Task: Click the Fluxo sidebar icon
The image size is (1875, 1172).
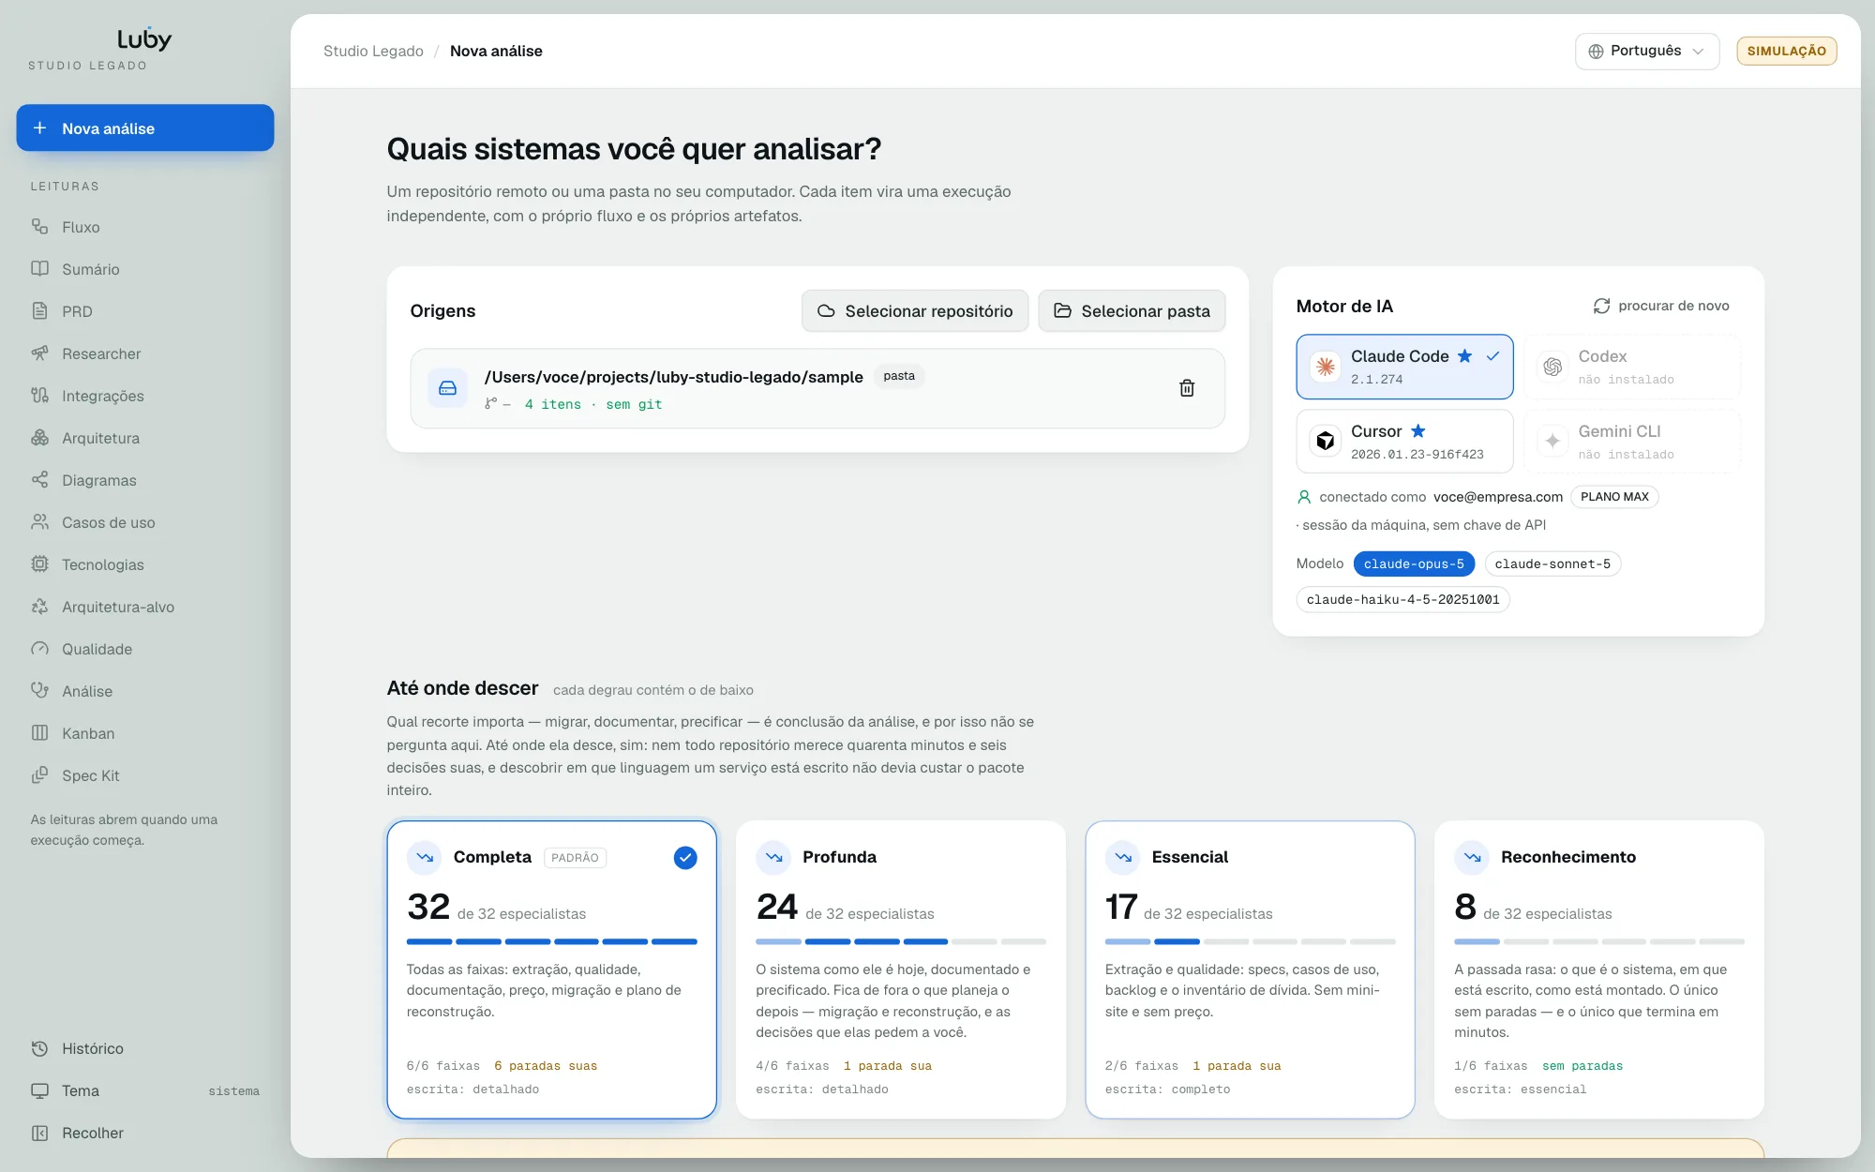Action: click(39, 227)
